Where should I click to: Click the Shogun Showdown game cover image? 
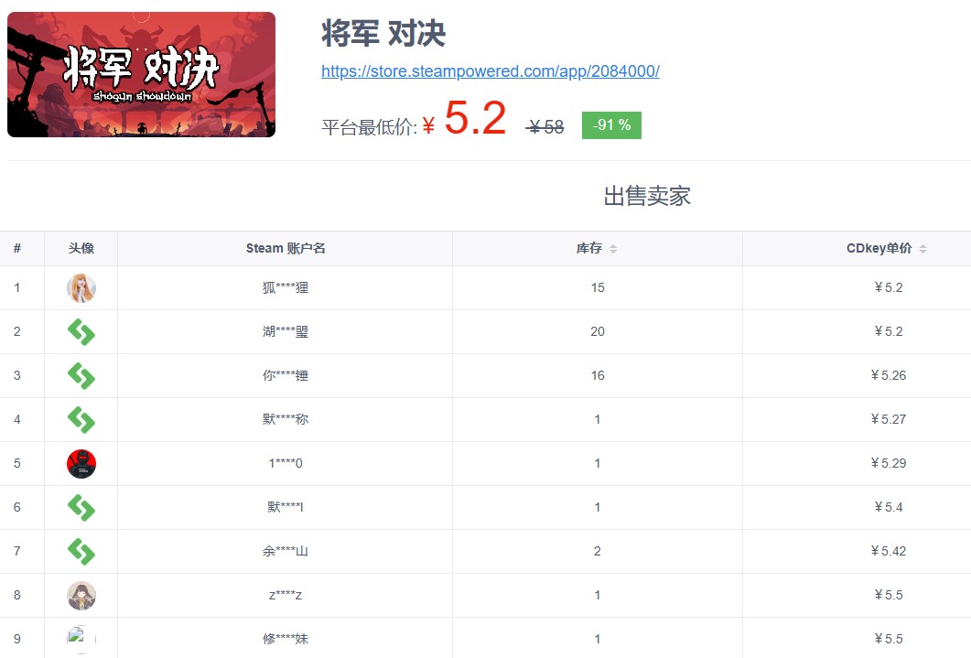pyautogui.click(x=141, y=75)
